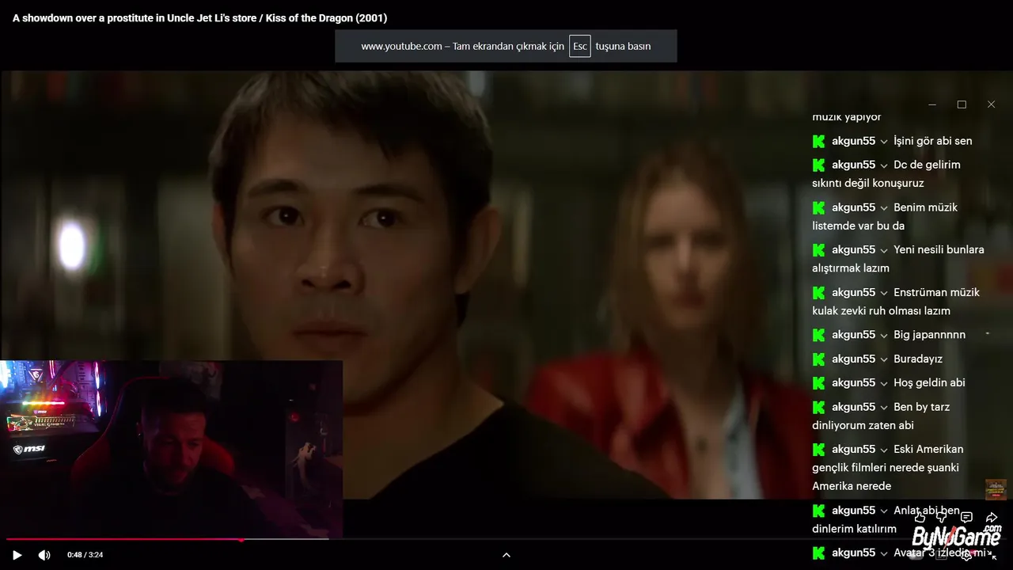Click chat text 'sıkıntı değil konuşuruz'
Image resolution: width=1013 pixels, height=570 pixels.
point(867,183)
